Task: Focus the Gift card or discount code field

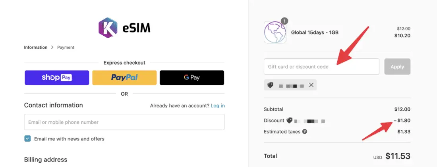Action: tap(321, 67)
